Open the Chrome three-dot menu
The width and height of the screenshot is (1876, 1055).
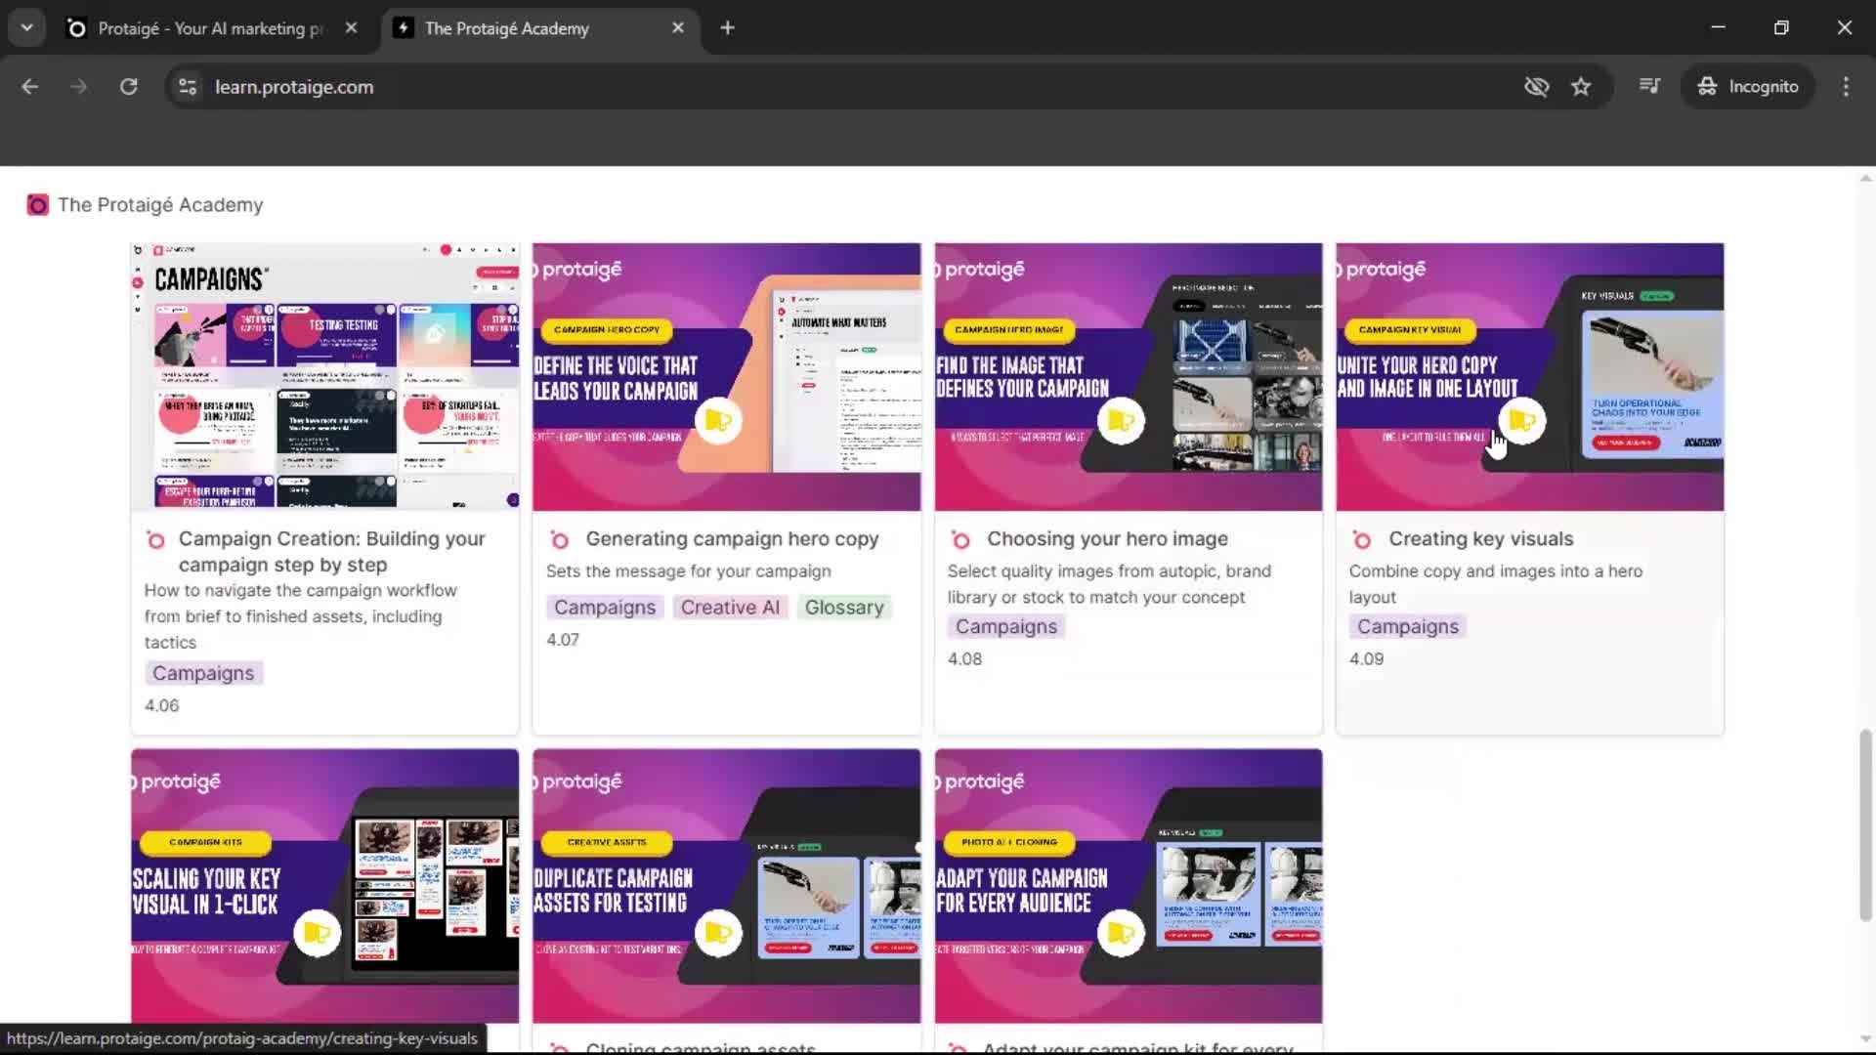1846,86
